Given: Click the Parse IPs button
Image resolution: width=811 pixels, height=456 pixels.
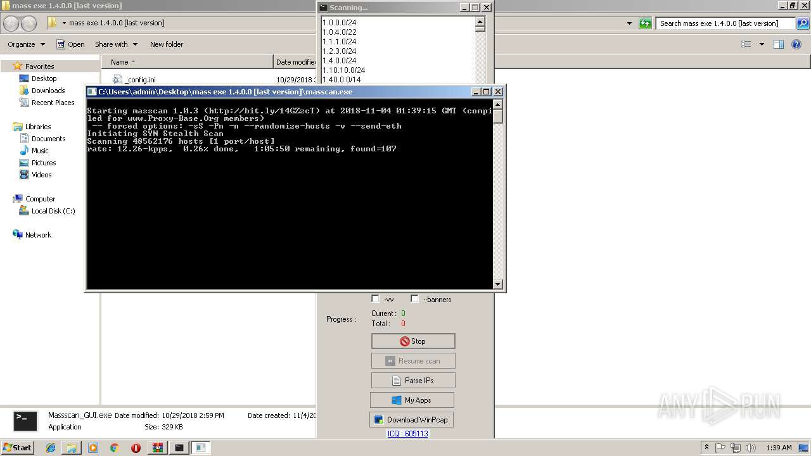Looking at the screenshot, I should coord(413,381).
